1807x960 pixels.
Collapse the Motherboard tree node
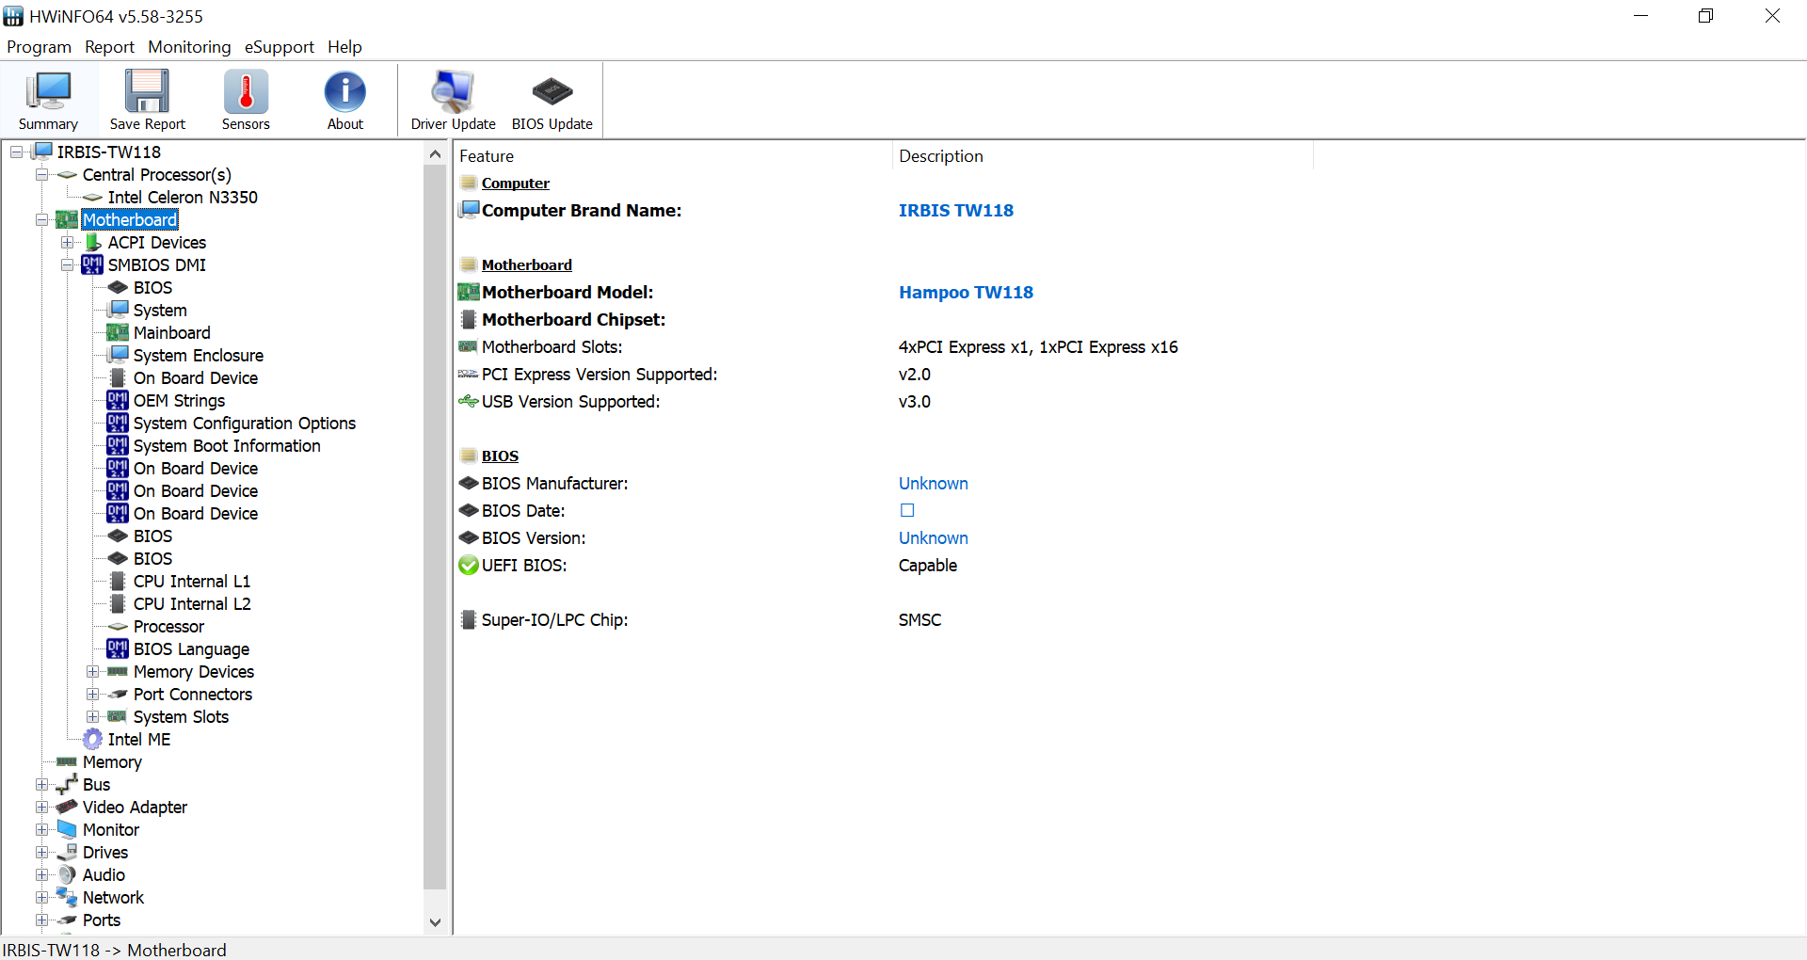(x=41, y=220)
